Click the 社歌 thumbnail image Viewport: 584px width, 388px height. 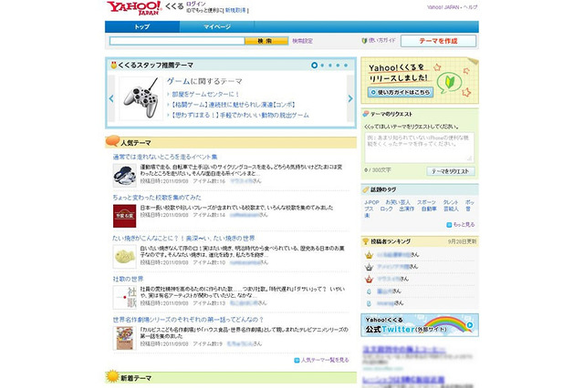point(124,297)
